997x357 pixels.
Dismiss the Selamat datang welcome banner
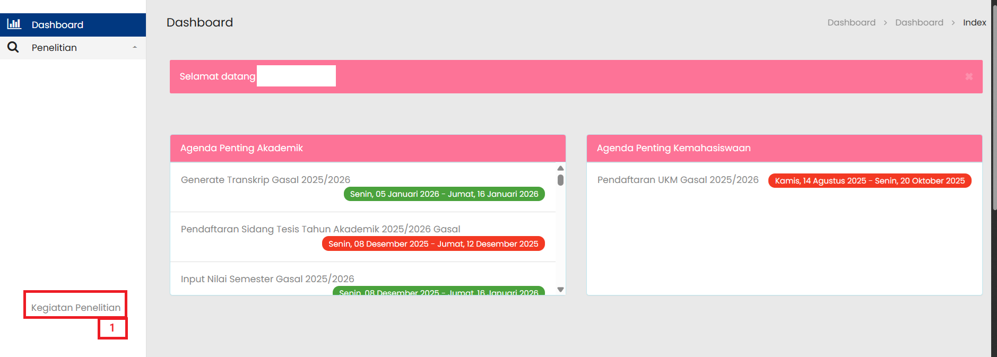[969, 77]
